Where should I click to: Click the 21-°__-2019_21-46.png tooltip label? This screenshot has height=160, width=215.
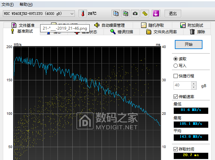[65, 28]
